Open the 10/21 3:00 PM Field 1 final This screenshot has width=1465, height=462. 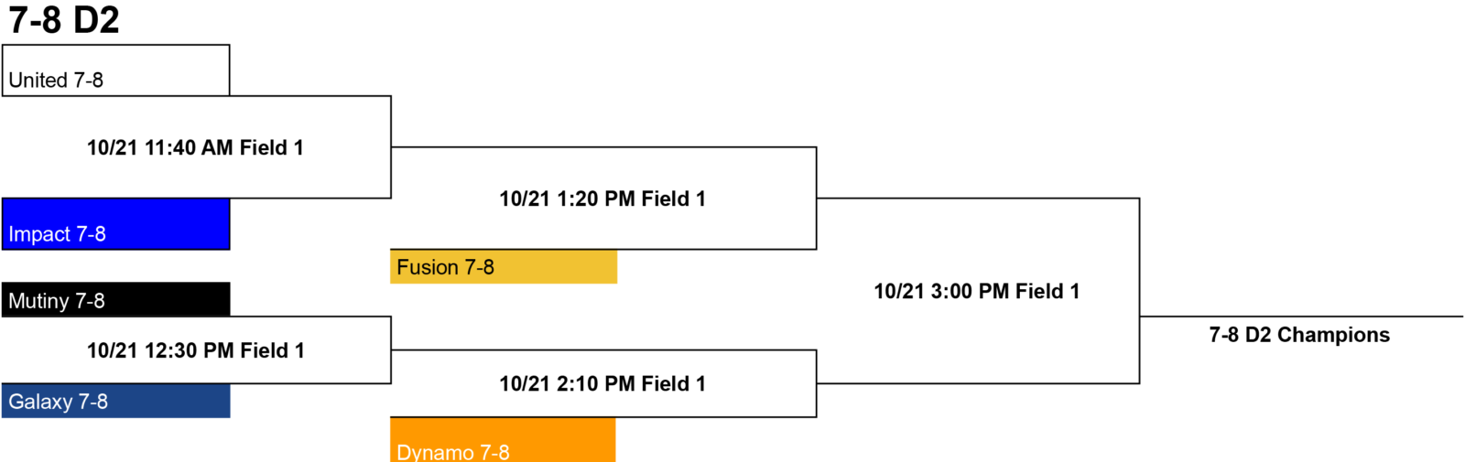[977, 291]
